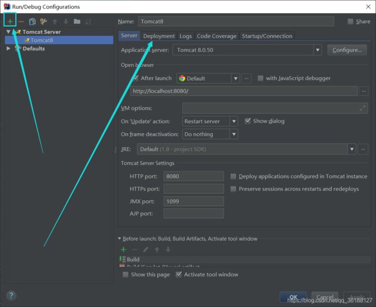Enable Preserve sessions across restarts and redeploys

tap(233, 189)
